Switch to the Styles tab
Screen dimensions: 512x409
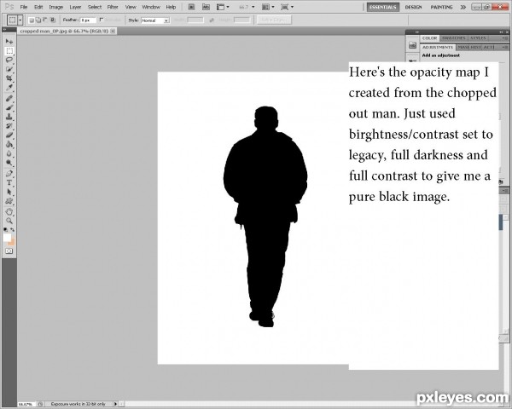pyautogui.click(x=478, y=38)
